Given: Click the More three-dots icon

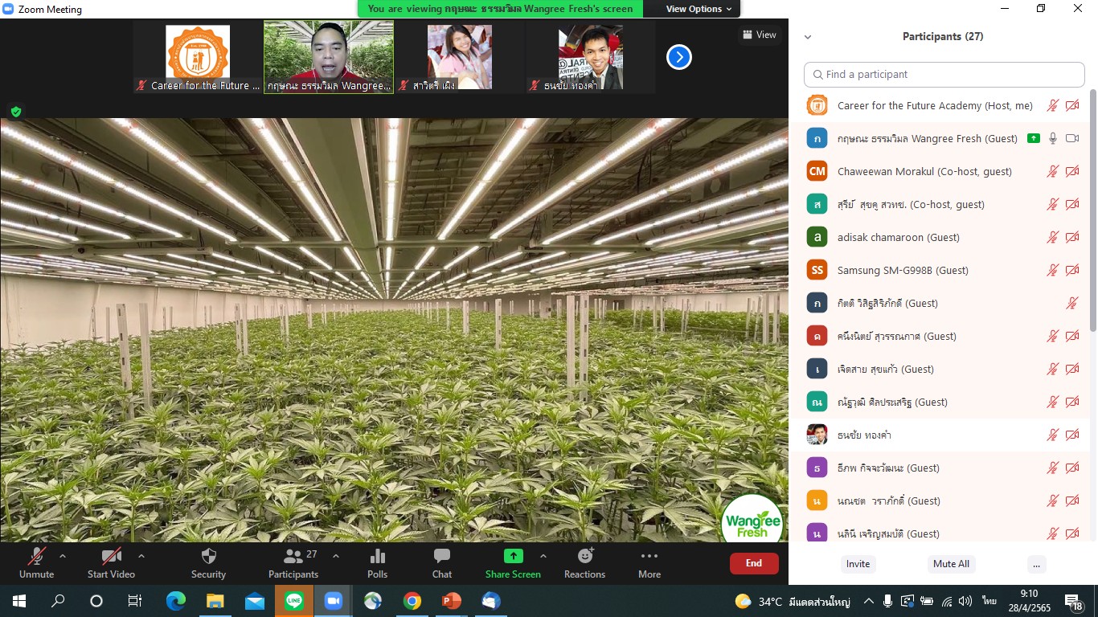Looking at the screenshot, I should [649, 557].
